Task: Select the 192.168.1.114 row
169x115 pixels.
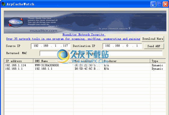Action: (x=85, y=65)
